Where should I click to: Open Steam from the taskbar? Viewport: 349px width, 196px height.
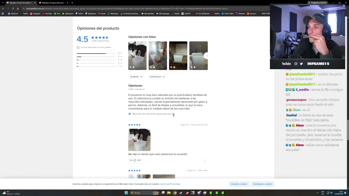click(x=181, y=193)
